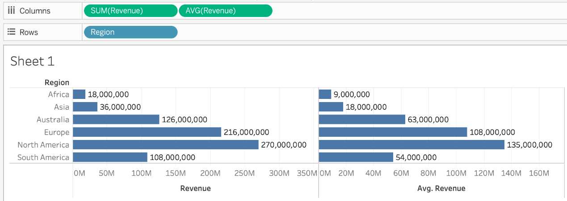Click the Rows shelf icon
Image resolution: width=567 pixels, height=201 pixels.
pyautogui.click(x=12, y=32)
